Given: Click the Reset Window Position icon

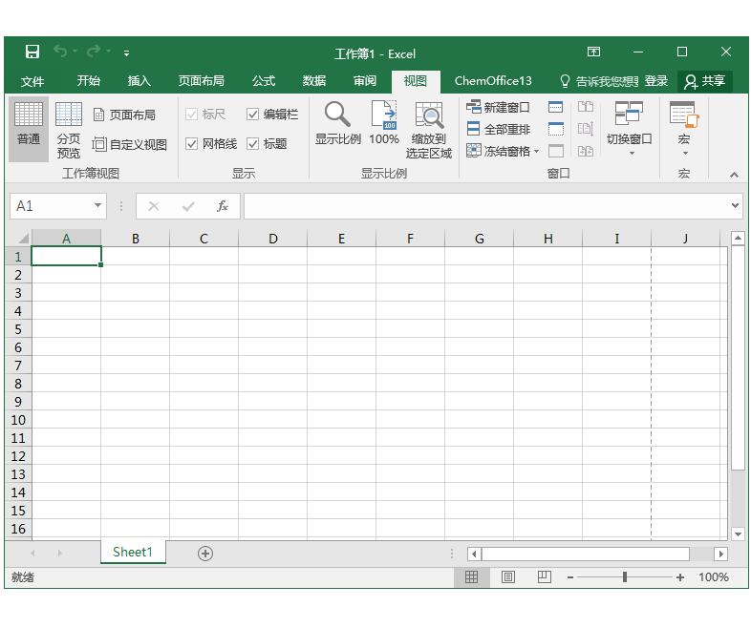Looking at the screenshot, I should pyautogui.click(x=586, y=151).
